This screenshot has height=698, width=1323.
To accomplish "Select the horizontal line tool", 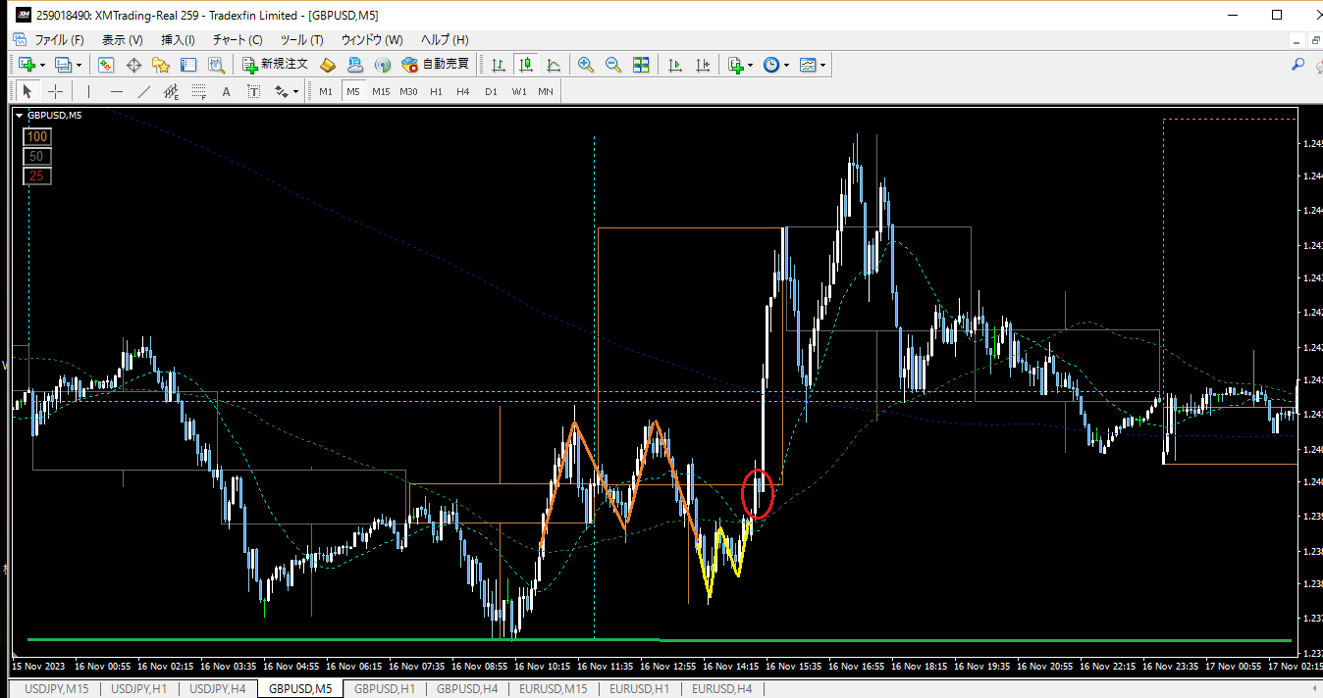I will 117,91.
